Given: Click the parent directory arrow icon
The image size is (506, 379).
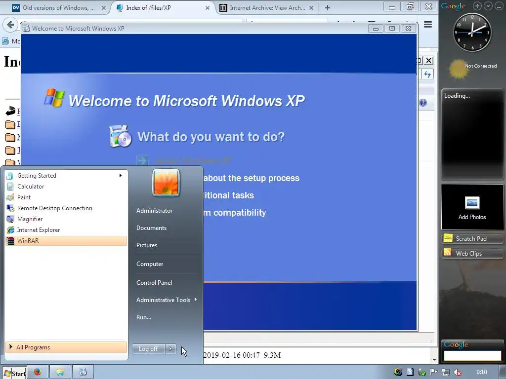Looking at the screenshot, I should [x=10, y=111].
